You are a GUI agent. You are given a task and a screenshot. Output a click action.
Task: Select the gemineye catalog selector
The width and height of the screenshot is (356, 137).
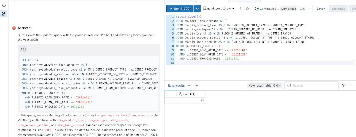[x=212, y=9]
